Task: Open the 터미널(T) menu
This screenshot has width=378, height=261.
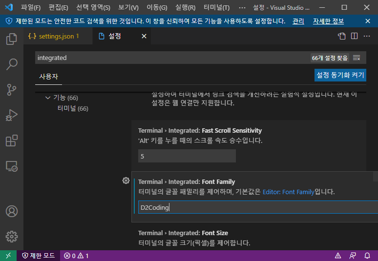Action: [x=216, y=8]
